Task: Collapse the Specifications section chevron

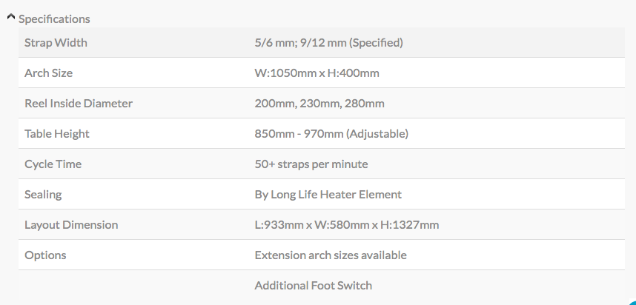Action: [x=11, y=17]
